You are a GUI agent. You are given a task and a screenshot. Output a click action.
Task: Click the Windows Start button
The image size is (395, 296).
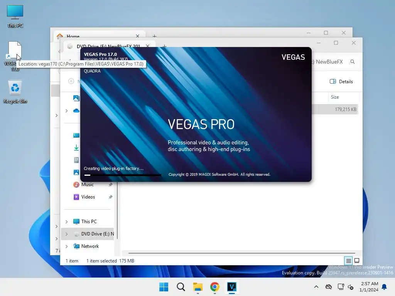(x=164, y=287)
